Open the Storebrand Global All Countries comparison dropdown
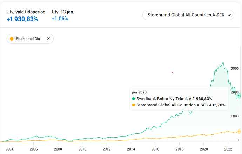The height and width of the screenshot is (154, 242). click(188, 15)
